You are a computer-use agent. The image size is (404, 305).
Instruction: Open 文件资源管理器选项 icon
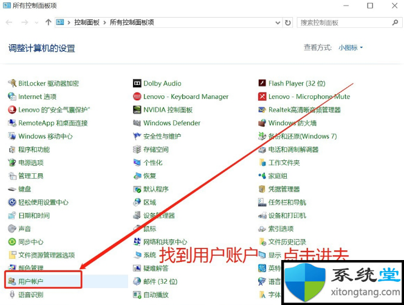click(12, 255)
